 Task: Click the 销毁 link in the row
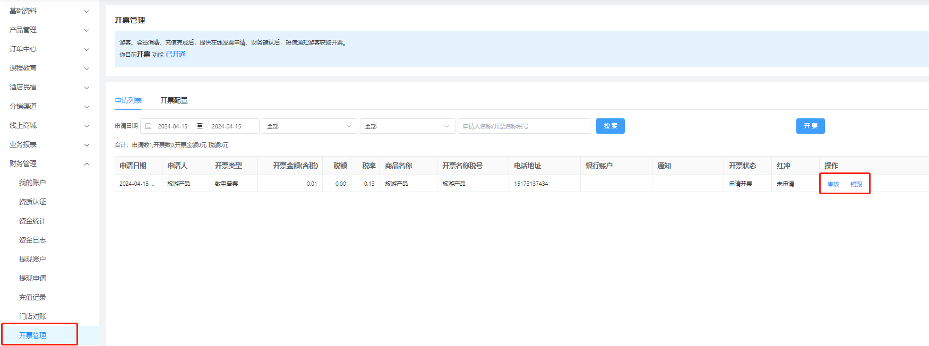(856, 184)
